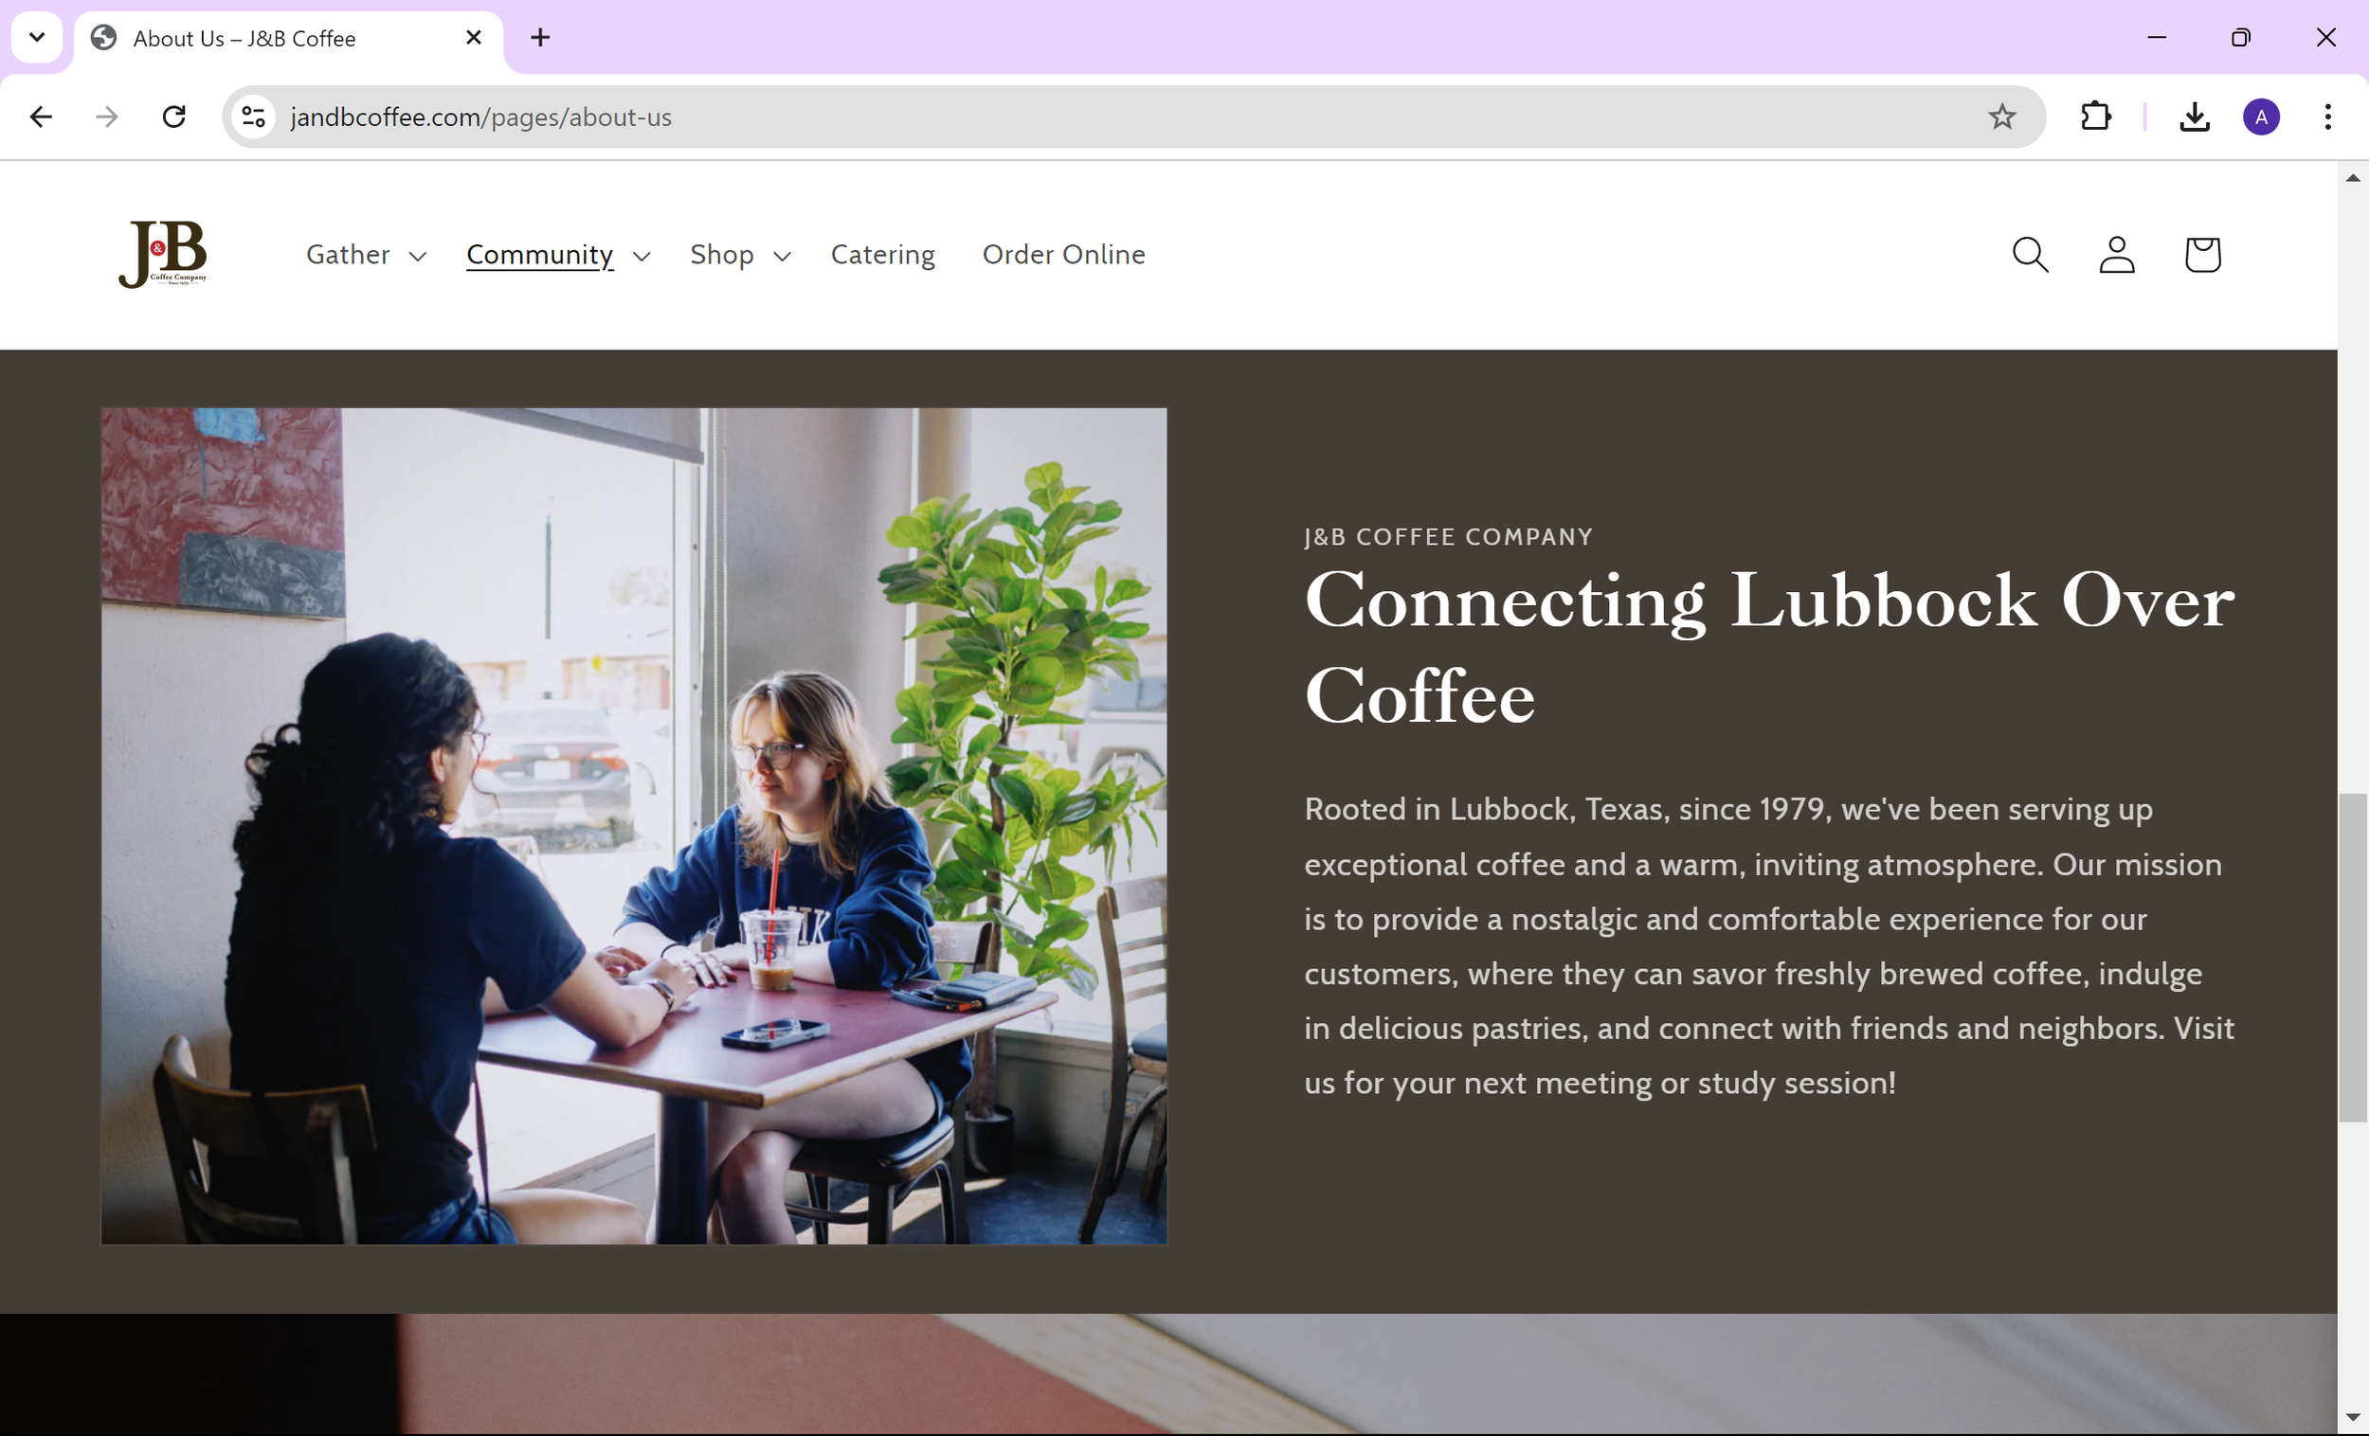Reload the page with the refresh icon
Image resolution: width=2369 pixels, height=1436 pixels.
[x=174, y=117]
